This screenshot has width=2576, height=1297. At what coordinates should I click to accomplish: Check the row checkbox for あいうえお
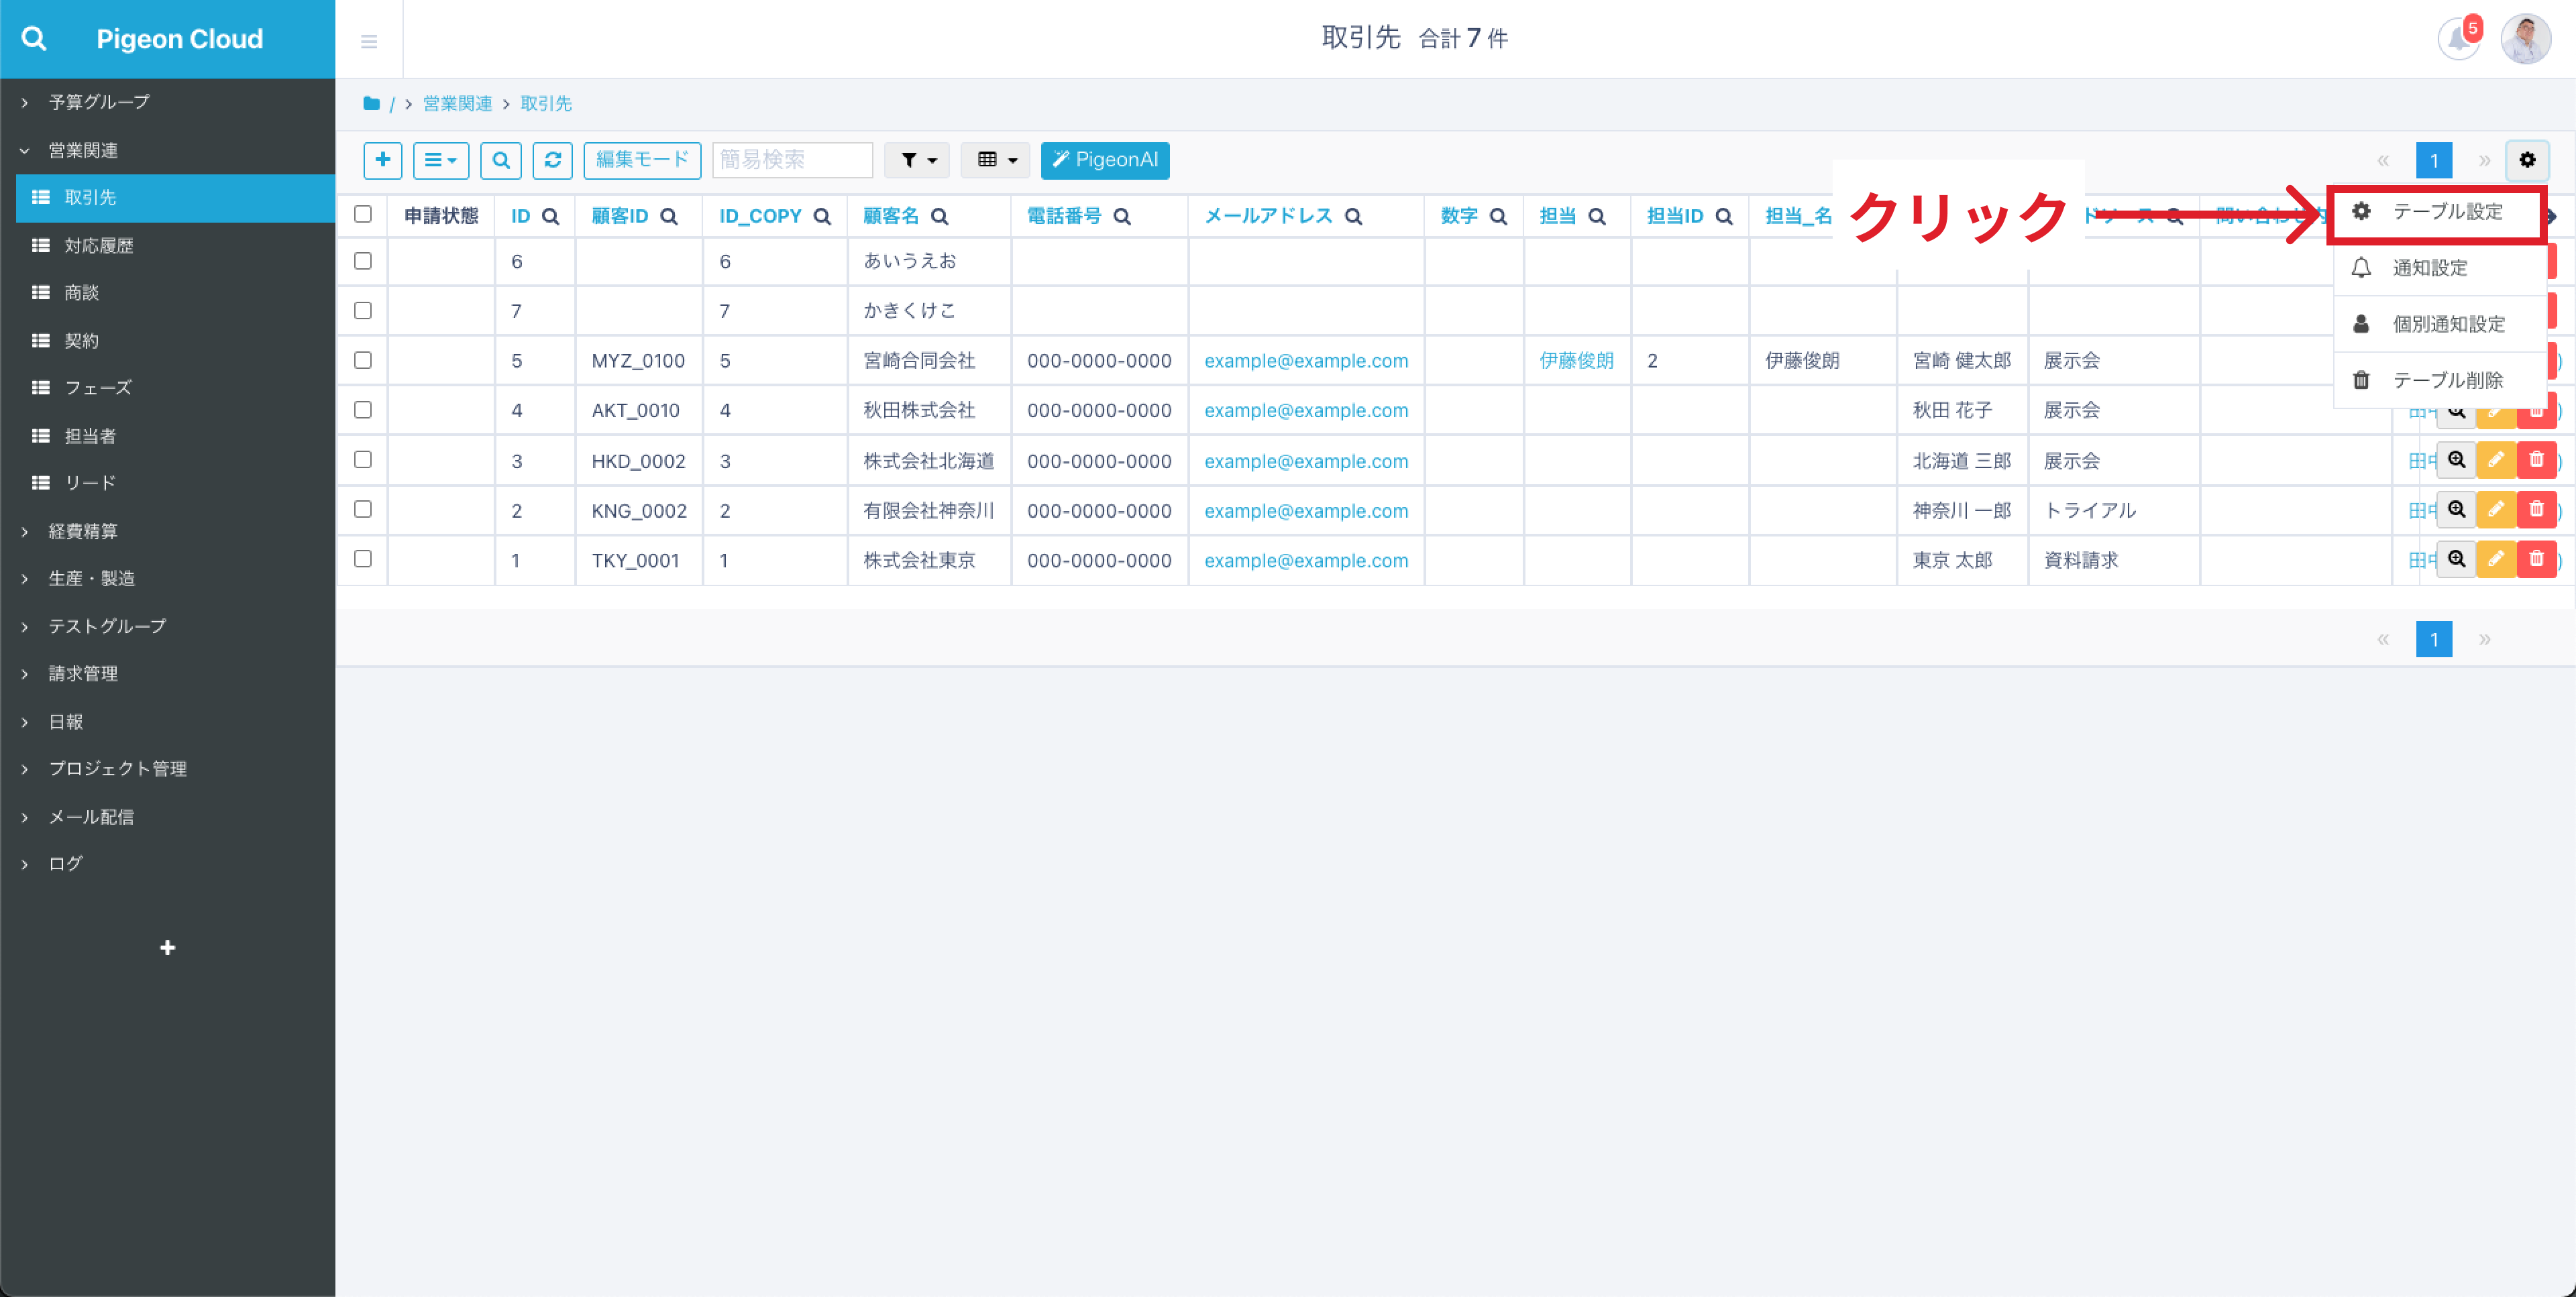(x=363, y=261)
